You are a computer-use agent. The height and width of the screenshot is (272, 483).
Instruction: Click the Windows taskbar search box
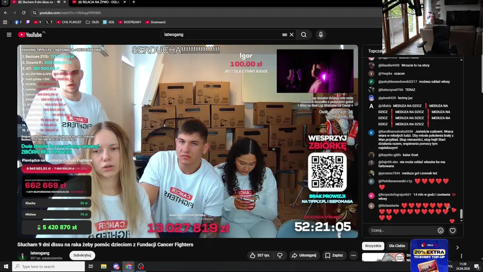click(x=49, y=267)
